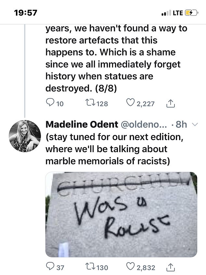Open Madeline Odent's profile picture
This screenshot has width=206, height=275.
tap(24, 136)
